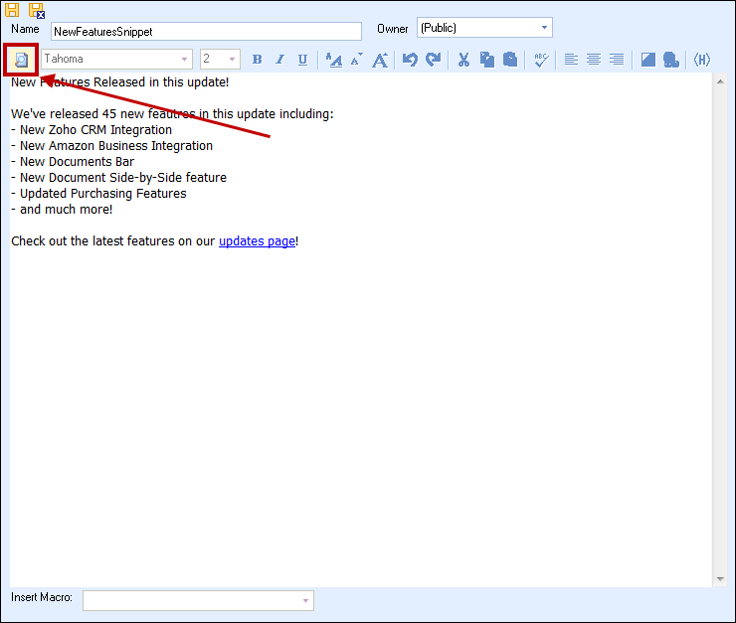Click the Name field containing NewFeaturesSnippet
This screenshot has height=623, width=736.
(206, 32)
